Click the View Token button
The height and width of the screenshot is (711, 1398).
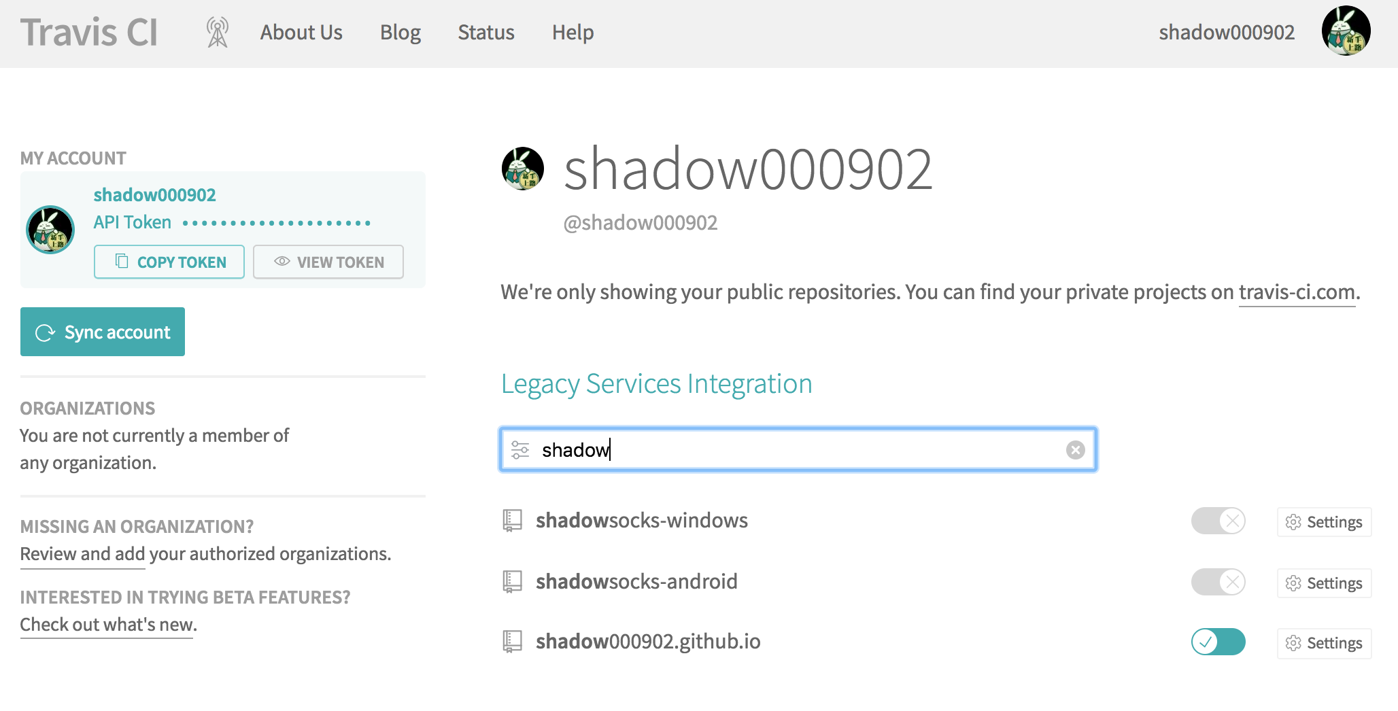coord(328,262)
